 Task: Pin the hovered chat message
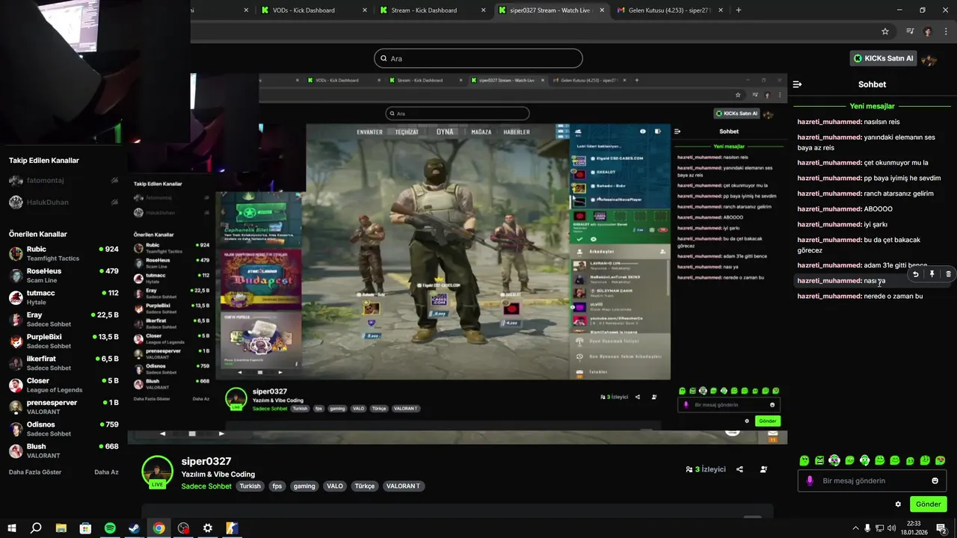932,274
